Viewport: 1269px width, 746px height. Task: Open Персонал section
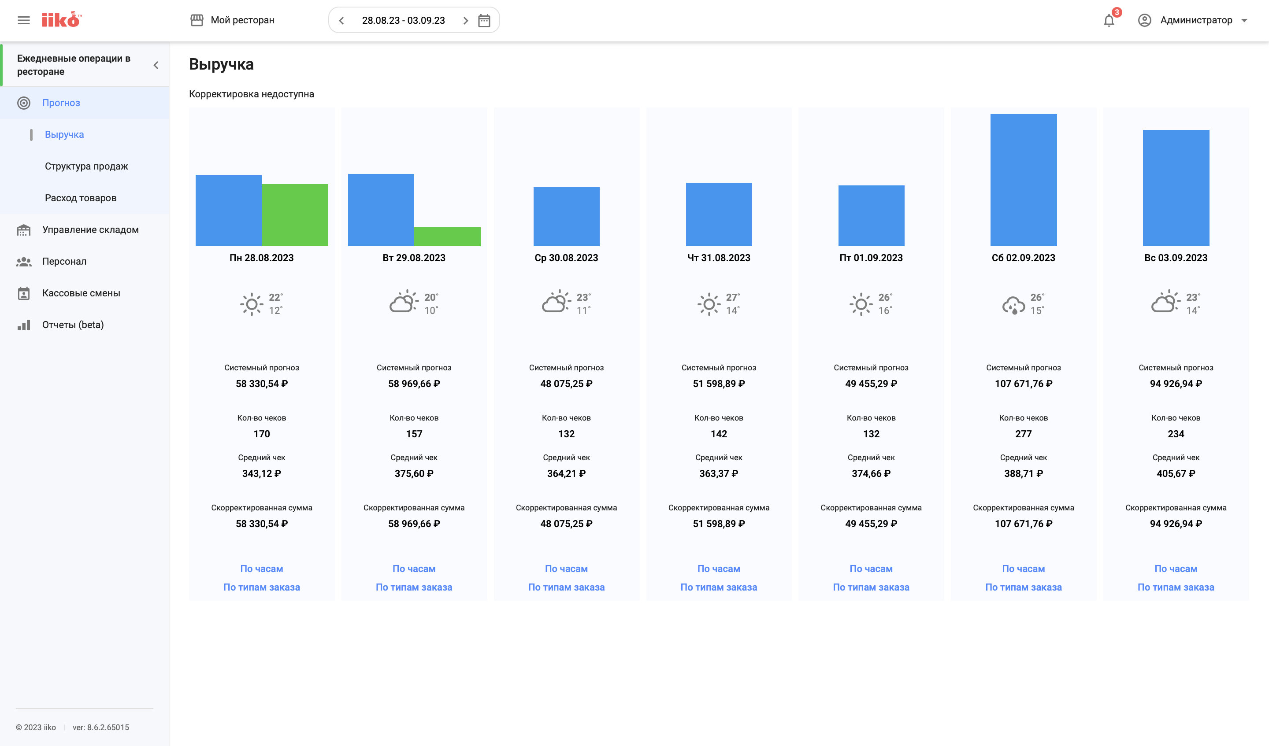(x=64, y=261)
